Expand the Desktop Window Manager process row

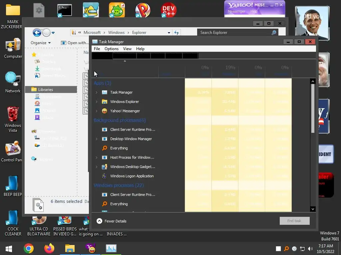click(97, 139)
